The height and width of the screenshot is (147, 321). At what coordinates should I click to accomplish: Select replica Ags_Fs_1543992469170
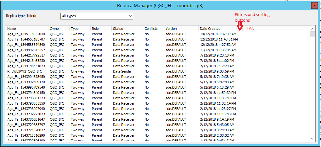pos(26,82)
